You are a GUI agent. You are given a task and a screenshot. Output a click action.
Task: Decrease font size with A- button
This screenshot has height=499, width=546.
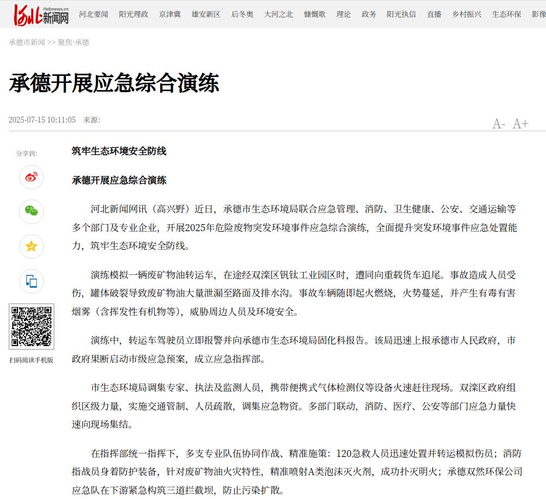pos(498,124)
